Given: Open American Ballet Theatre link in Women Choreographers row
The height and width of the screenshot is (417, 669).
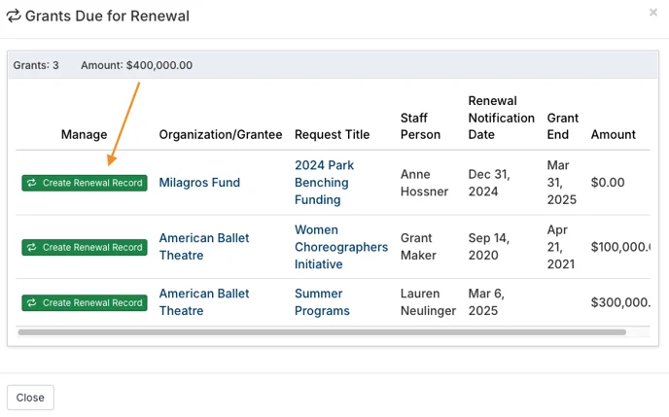Looking at the screenshot, I should coord(204,247).
